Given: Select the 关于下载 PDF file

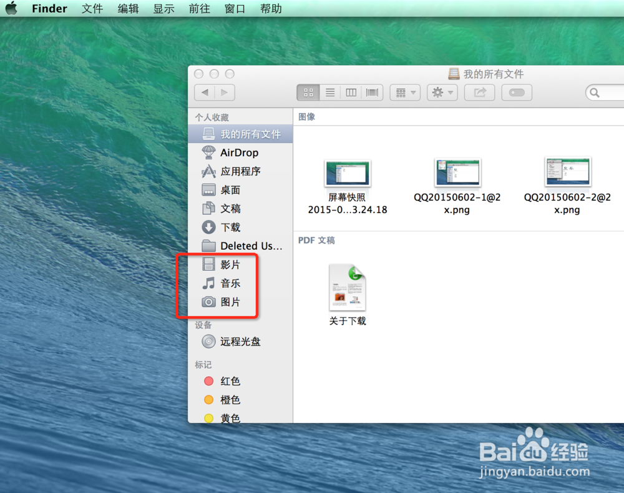Looking at the screenshot, I should pos(348,287).
